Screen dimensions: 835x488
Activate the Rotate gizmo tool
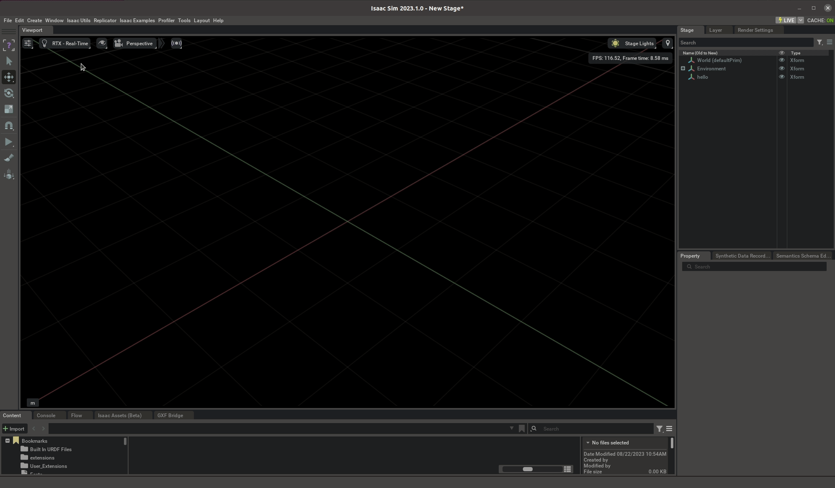point(9,93)
